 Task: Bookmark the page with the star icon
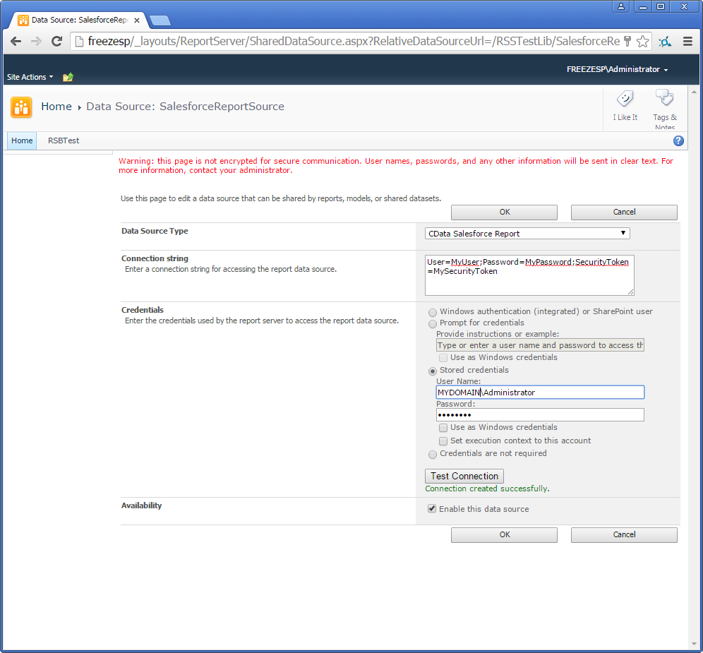pos(642,42)
